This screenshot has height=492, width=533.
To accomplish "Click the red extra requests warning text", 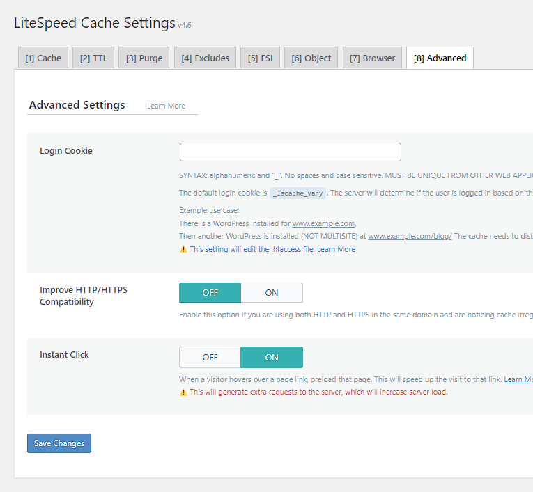I will click(318, 392).
